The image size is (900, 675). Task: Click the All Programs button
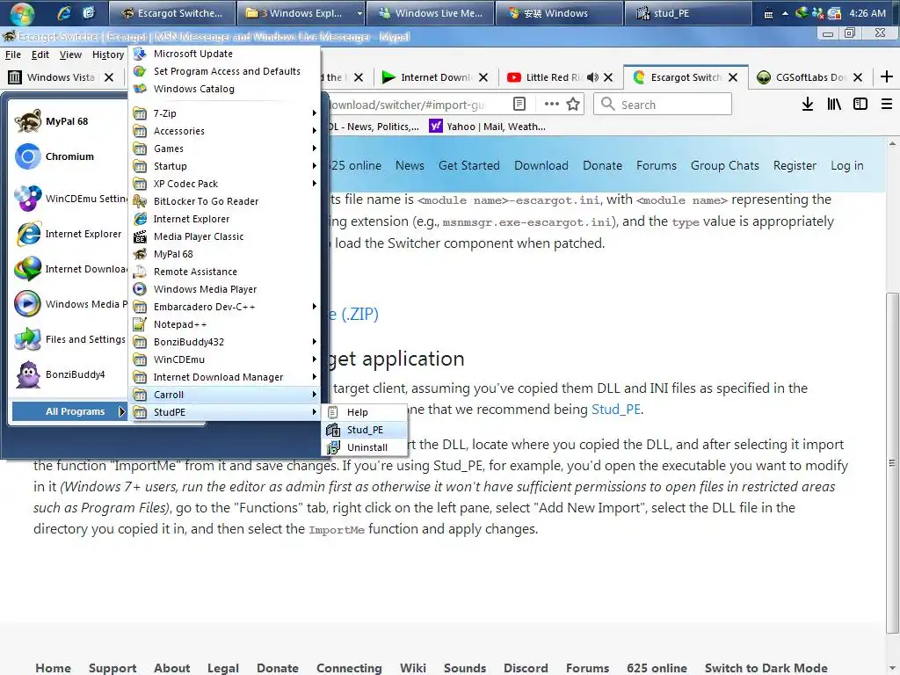(69, 411)
